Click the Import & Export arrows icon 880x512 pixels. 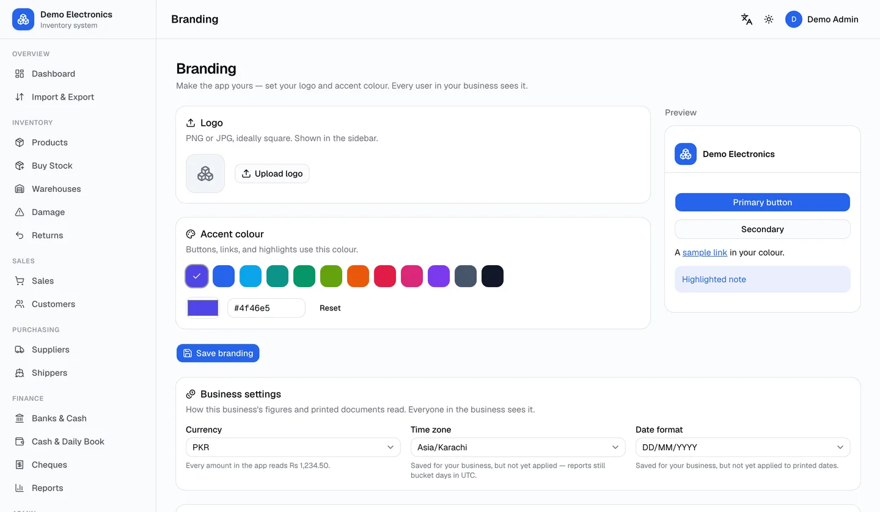coord(20,97)
